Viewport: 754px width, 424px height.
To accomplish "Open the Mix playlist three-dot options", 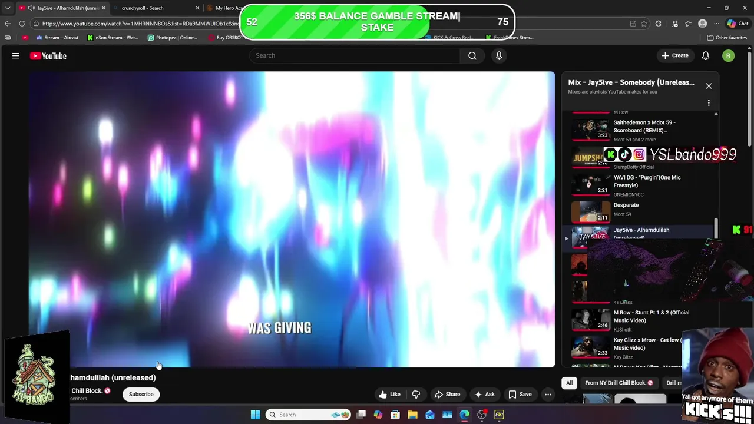I will pyautogui.click(x=709, y=103).
